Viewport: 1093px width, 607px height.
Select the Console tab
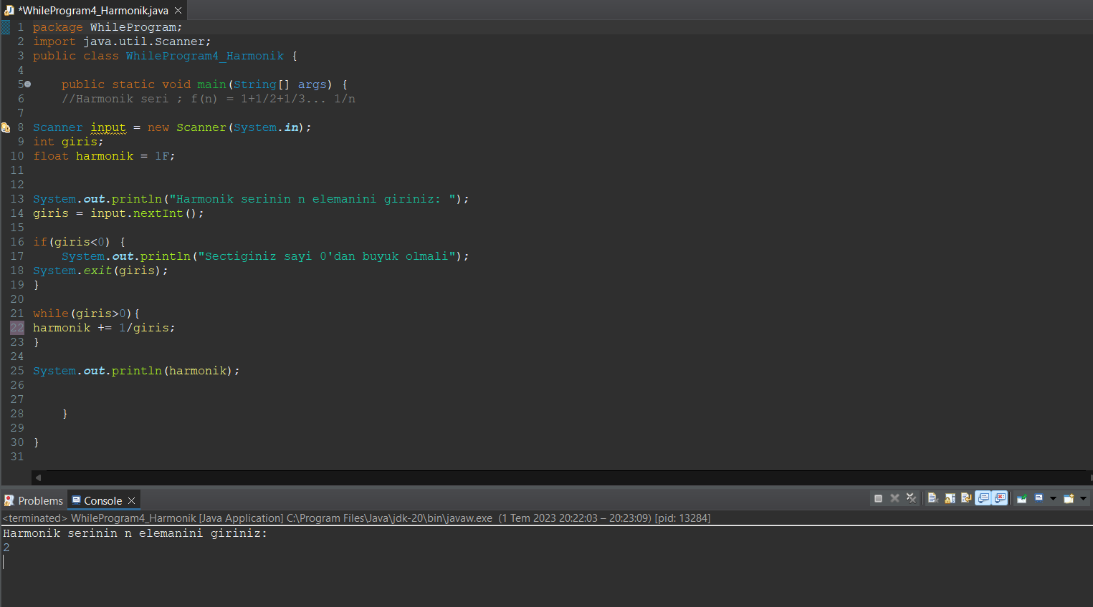pos(103,500)
